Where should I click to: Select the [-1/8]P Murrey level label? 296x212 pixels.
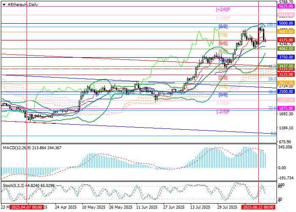[223, 103]
